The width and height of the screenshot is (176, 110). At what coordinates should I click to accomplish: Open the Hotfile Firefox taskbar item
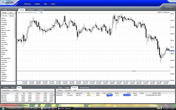pos(15,108)
